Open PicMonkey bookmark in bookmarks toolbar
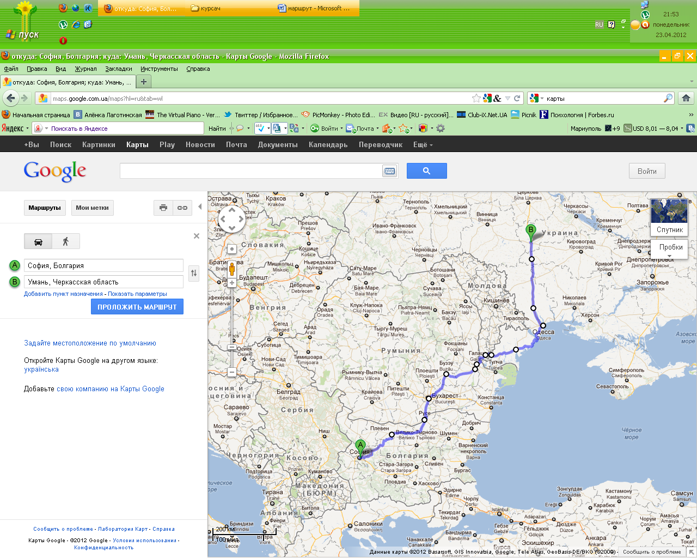 [x=338, y=114]
